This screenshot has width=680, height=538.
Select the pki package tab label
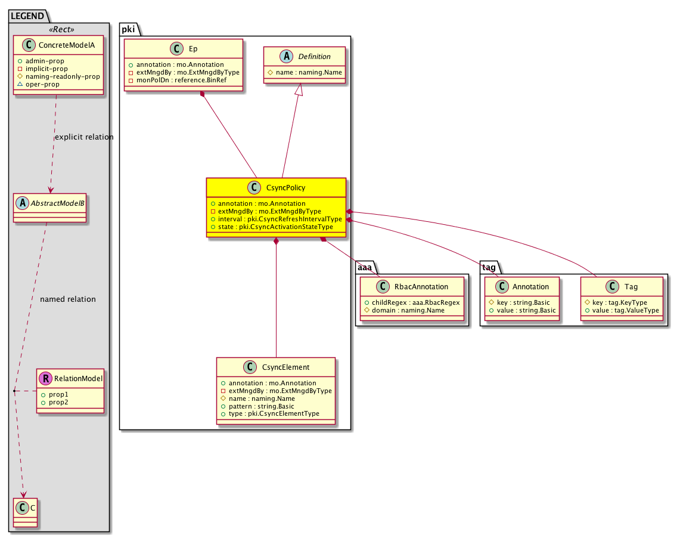[x=131, y=29]
